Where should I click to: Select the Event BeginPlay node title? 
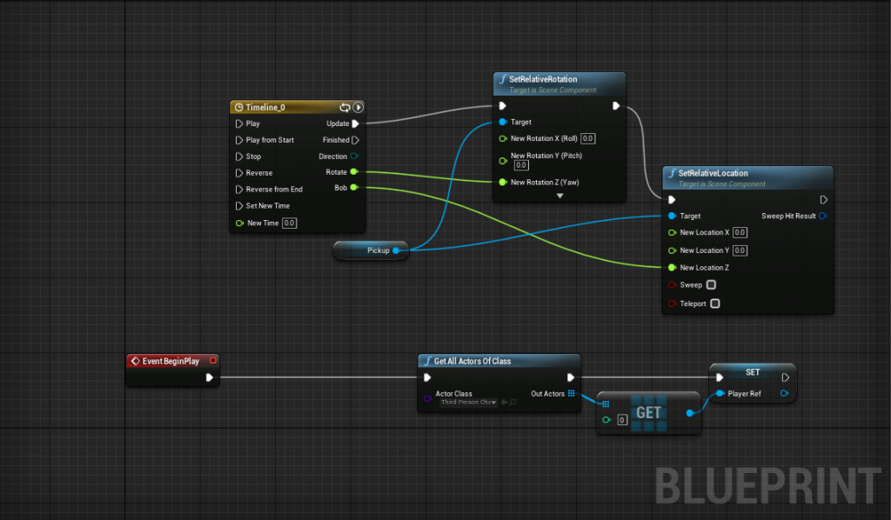[171, 361]
